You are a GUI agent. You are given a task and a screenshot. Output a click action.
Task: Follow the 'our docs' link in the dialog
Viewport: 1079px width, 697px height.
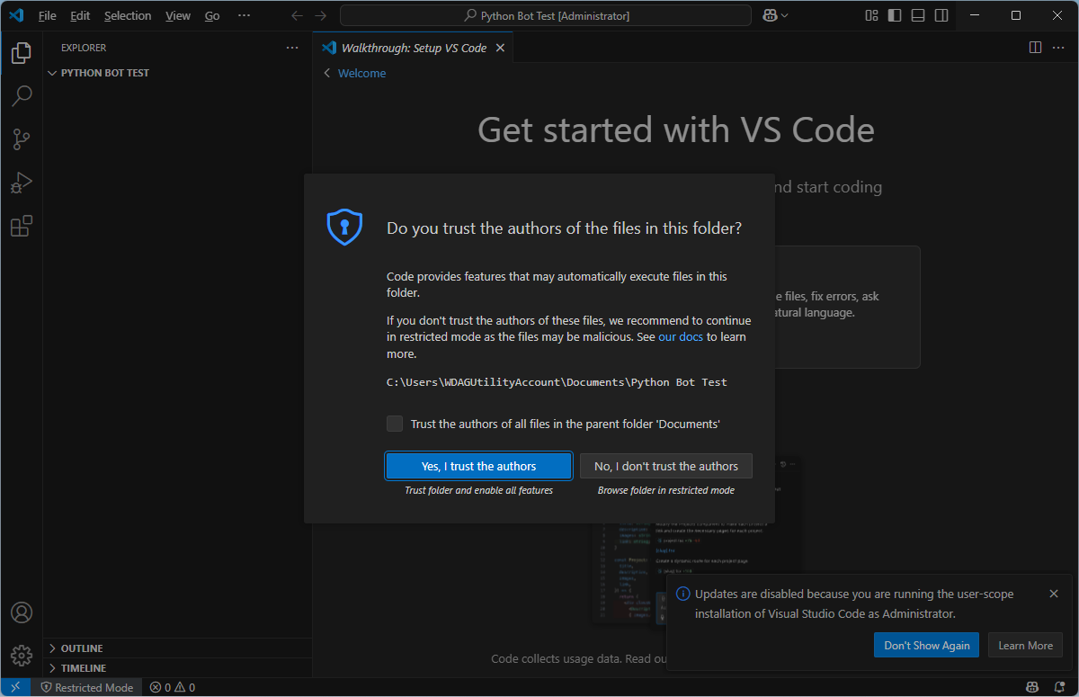(x=681, y=337)
